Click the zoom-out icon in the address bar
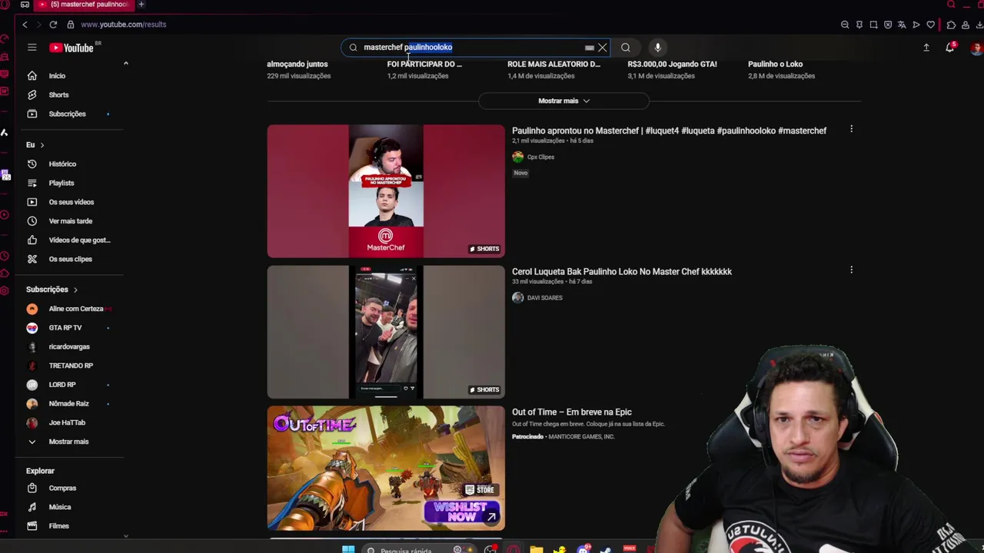Screen dimensions: 984x553 [845, 25]
